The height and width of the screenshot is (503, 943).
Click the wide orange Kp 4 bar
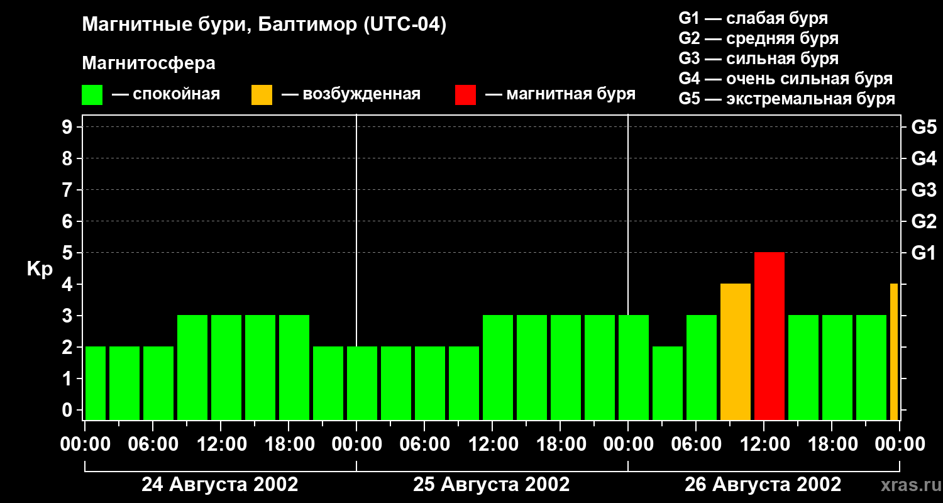click(736, 352)
